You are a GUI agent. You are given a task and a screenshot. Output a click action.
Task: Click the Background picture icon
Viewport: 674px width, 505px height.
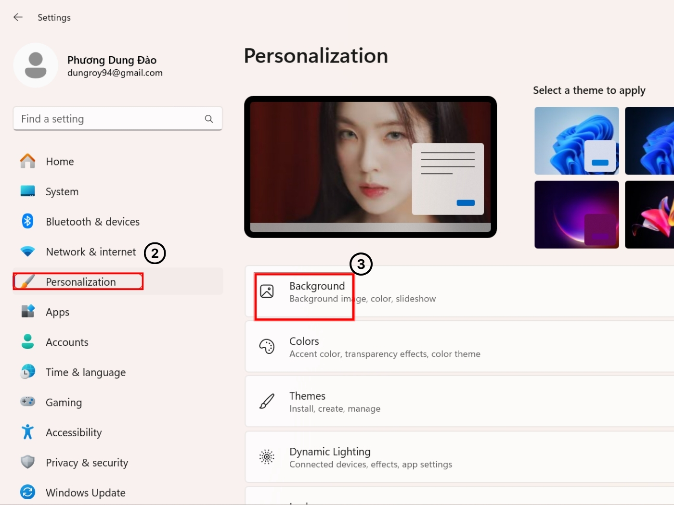point(267,291)
